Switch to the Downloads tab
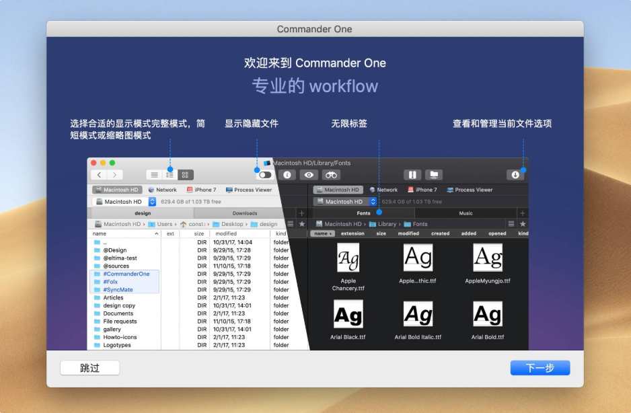631x413 pixels. click(x=245, y=213)
